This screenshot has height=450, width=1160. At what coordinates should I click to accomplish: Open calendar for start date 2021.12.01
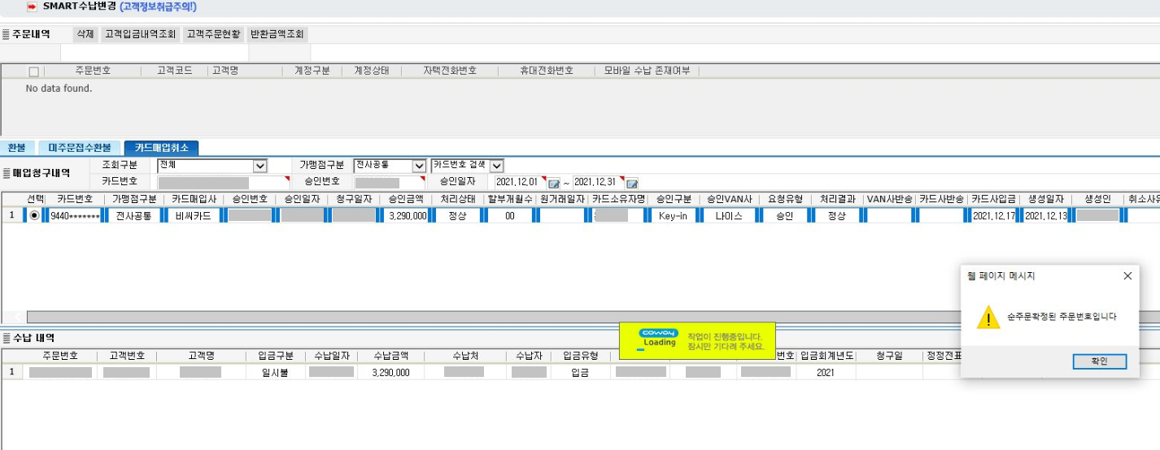coord(554,183)
